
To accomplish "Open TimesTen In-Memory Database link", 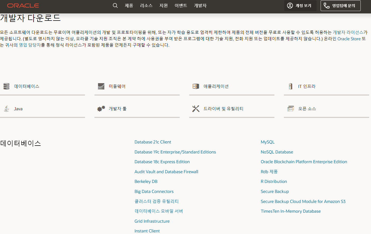I will [291, 211].
